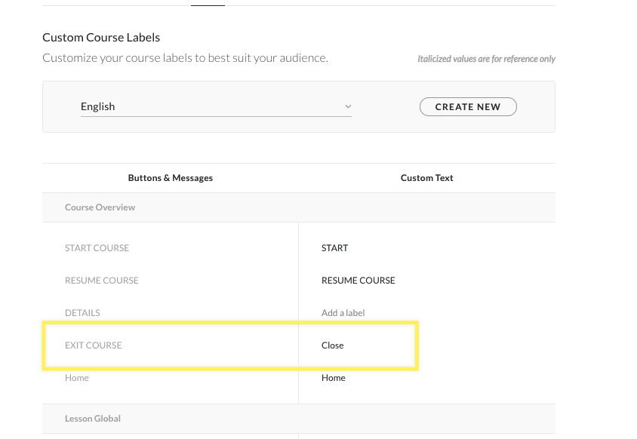The width and height of the screenshot is (637, 439).
Task: Click the Custom Course Labels heading
Action: coord(101,38)
